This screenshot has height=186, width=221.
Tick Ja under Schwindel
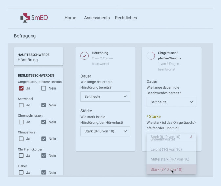tap(21, 105)
